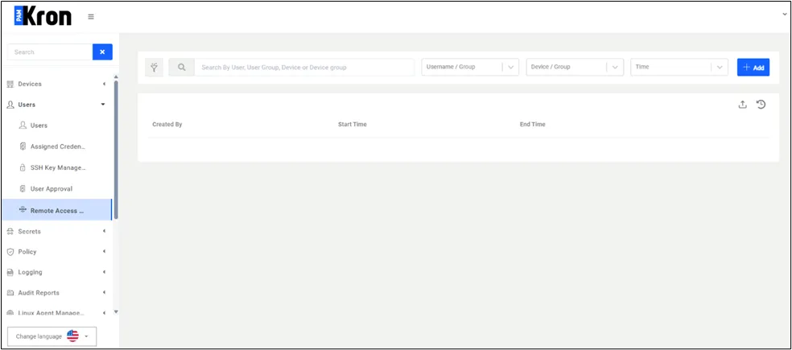This screenshot has width=792, height=350.
Task: Open the Change language dropdown
Action: coord(52,336)
